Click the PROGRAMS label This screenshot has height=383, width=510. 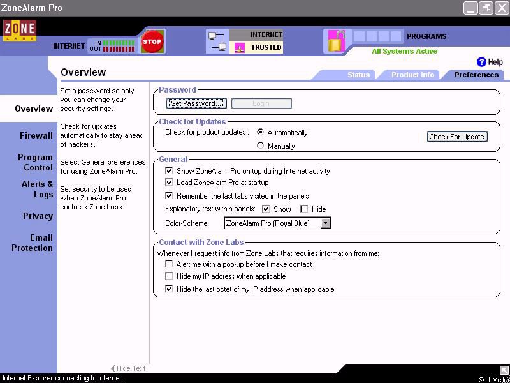[426, 36]
